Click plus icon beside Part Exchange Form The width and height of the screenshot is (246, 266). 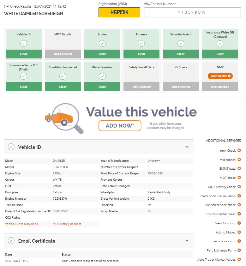(239, 250)
